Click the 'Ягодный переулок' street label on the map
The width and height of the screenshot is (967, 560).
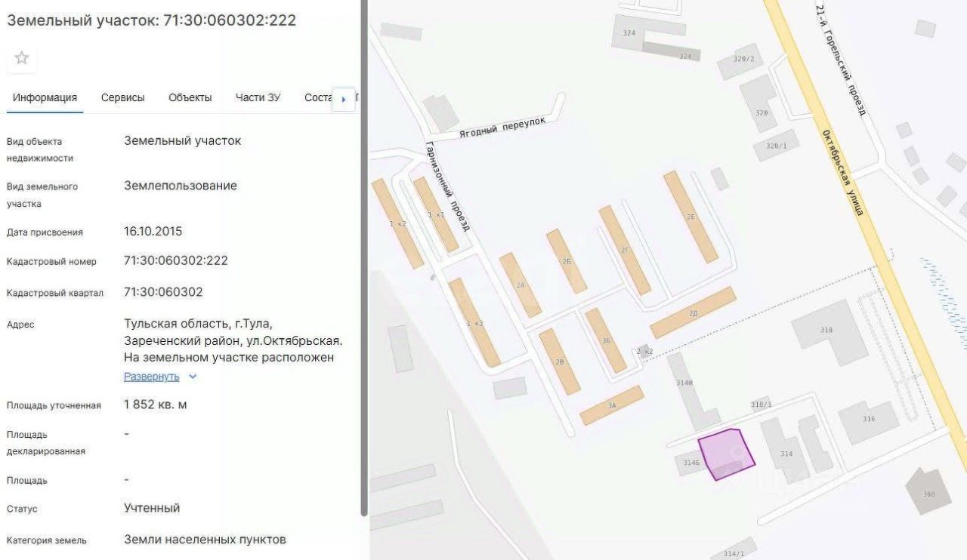pos(502,128)
